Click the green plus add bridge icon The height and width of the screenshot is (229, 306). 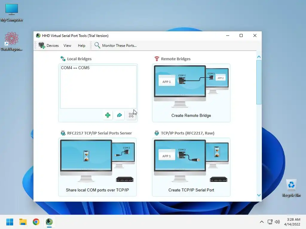coord(108,115)
